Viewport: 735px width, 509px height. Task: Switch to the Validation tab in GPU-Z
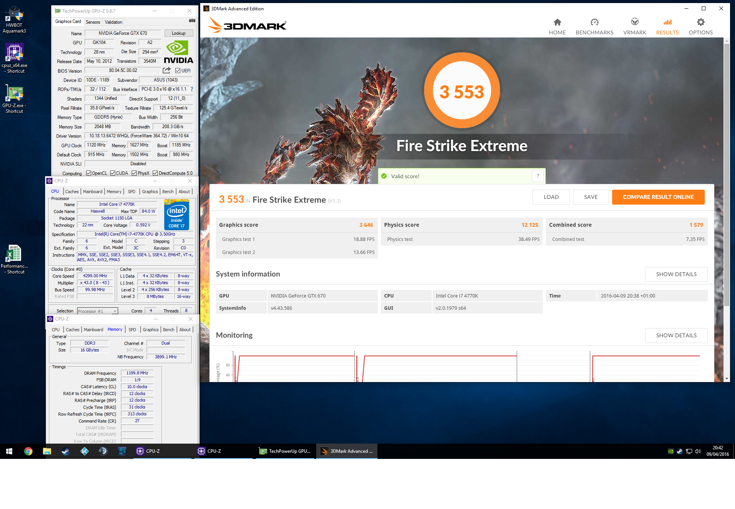point(114,22)
